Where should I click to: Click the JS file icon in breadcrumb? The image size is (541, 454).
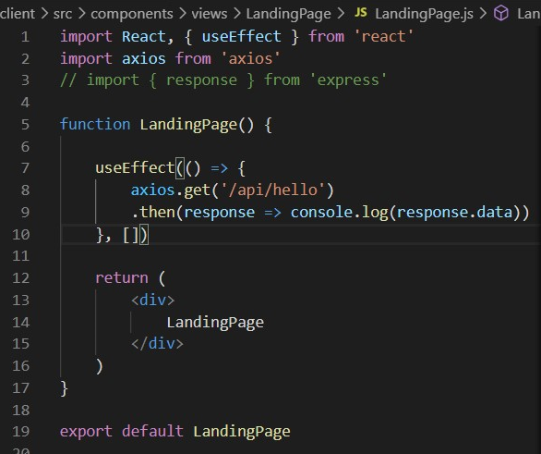(x=361, y=13)
